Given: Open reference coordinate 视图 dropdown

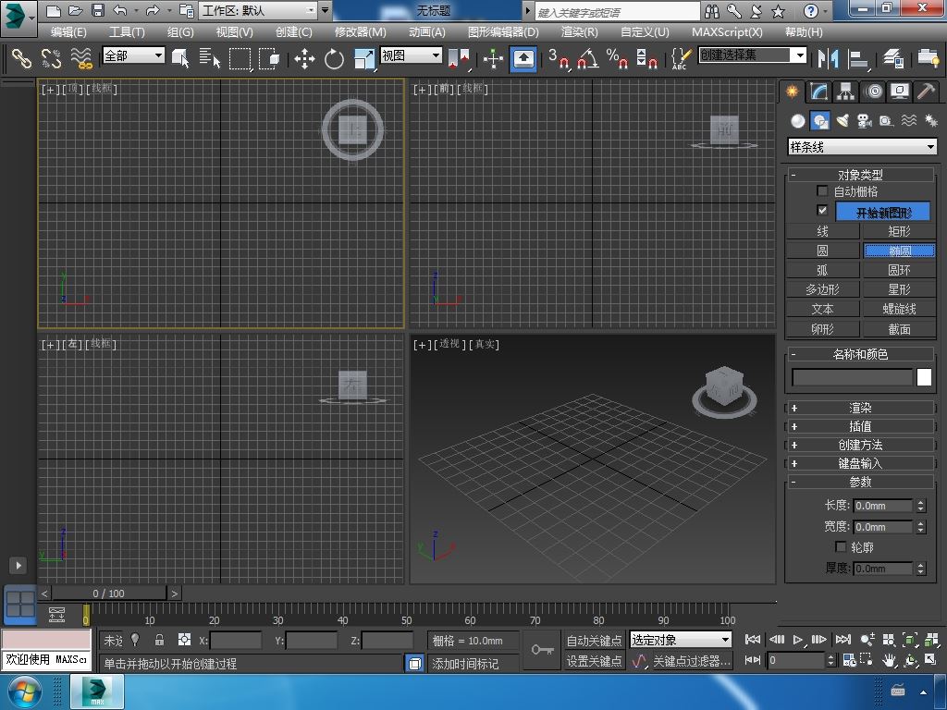Looking at the screenshot, I should [411, 55].
